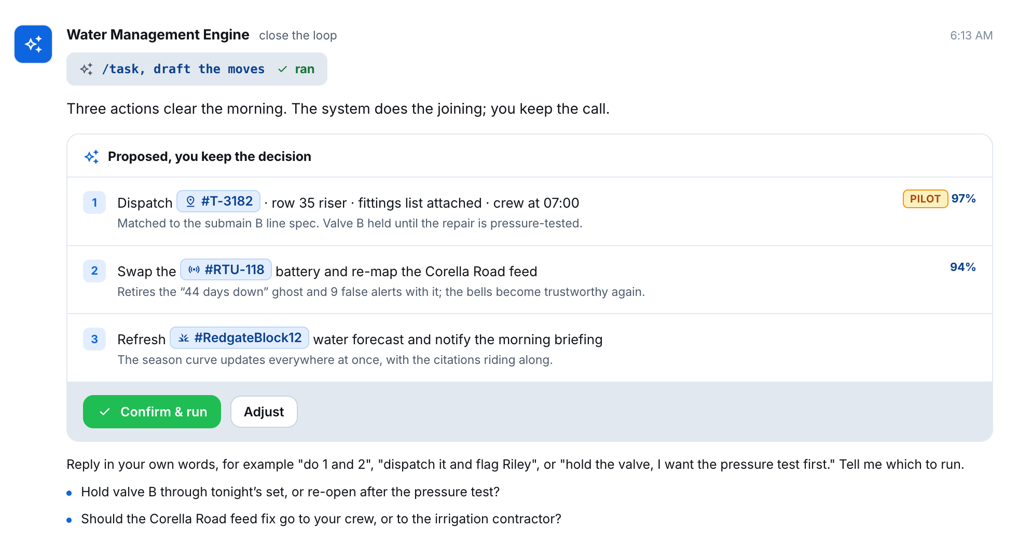The height and width of the screenshot is (542, 1018).
Task: Open the #T-3182 ticket tag
Action: tap(218, 201)
